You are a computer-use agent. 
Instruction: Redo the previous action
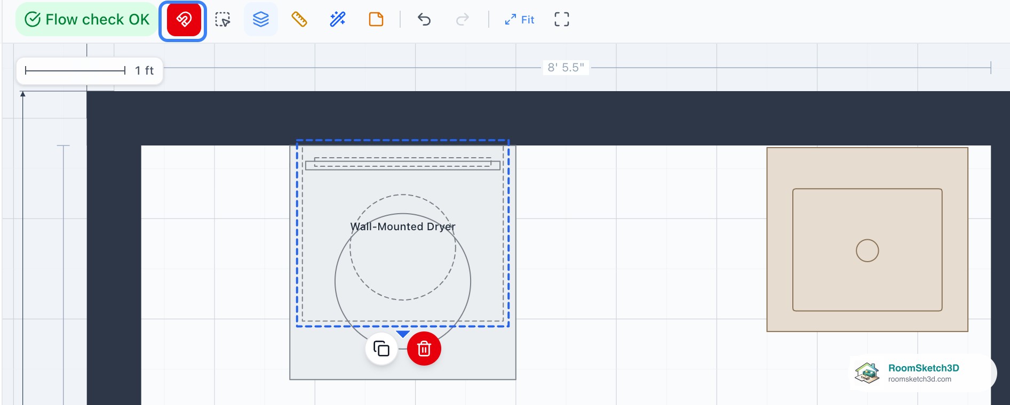click(463, 20)
